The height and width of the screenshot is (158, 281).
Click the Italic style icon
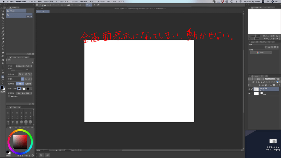23,74
